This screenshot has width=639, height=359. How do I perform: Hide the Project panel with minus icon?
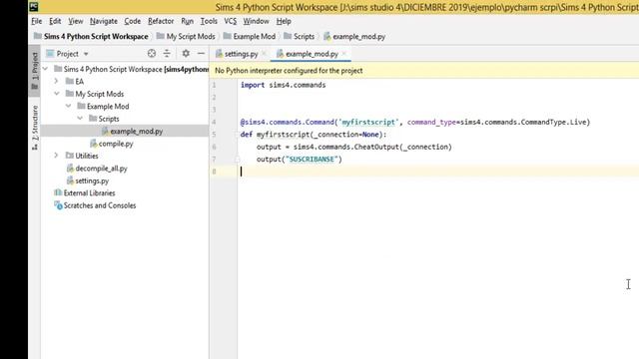[x=201, y=53]
